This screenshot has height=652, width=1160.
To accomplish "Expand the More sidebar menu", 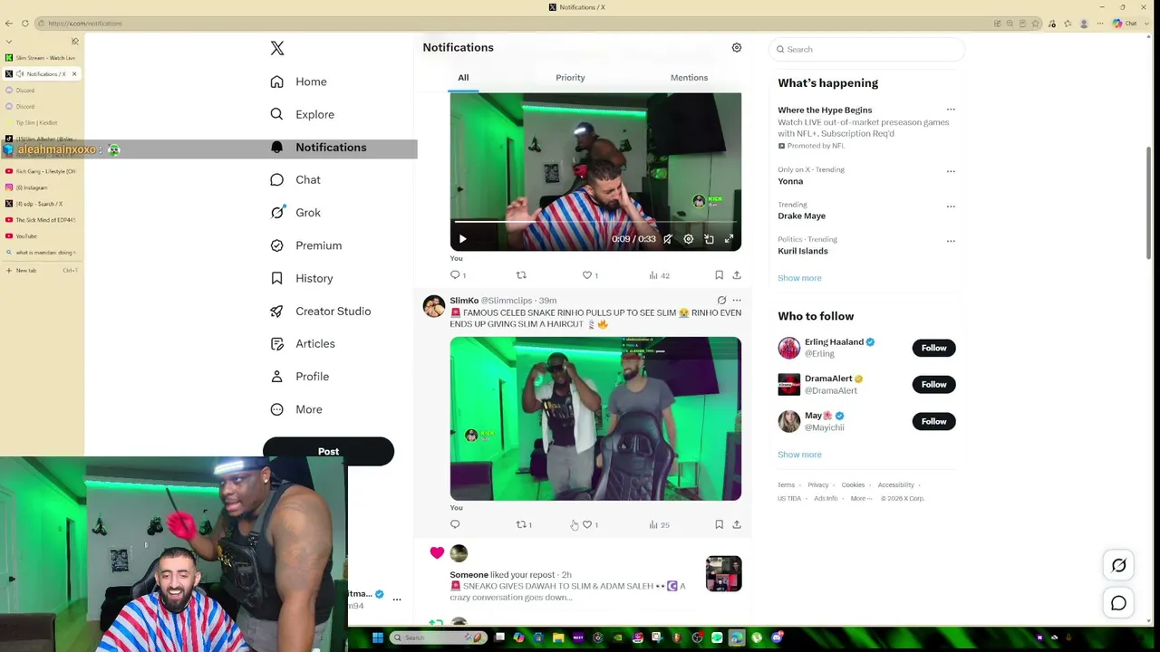I will pos(296,409).
